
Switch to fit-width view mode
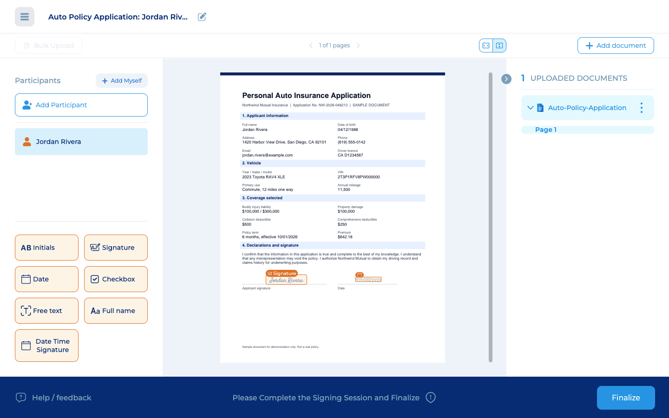pos(486,46)
